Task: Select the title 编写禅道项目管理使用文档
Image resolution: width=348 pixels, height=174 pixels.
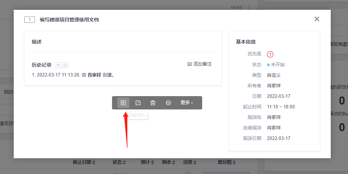Action: click(x=69, y=20)
